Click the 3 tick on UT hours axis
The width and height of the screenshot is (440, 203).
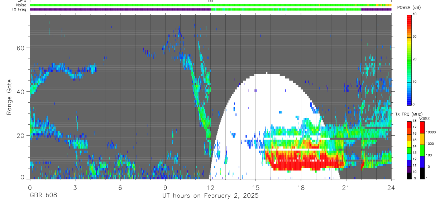click(75, 187)
